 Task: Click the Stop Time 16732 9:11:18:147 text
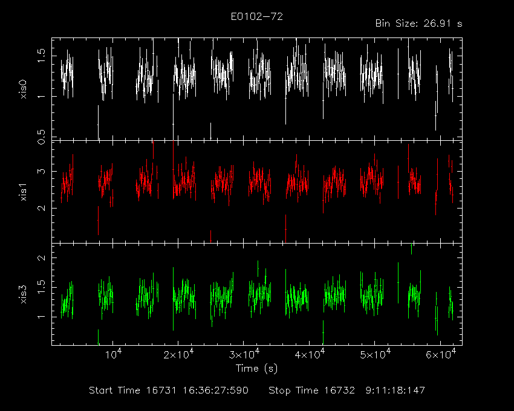(346, 390)
